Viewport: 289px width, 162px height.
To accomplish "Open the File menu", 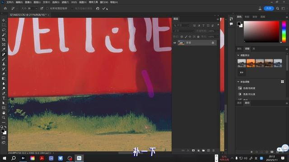I will coord(10,2).
